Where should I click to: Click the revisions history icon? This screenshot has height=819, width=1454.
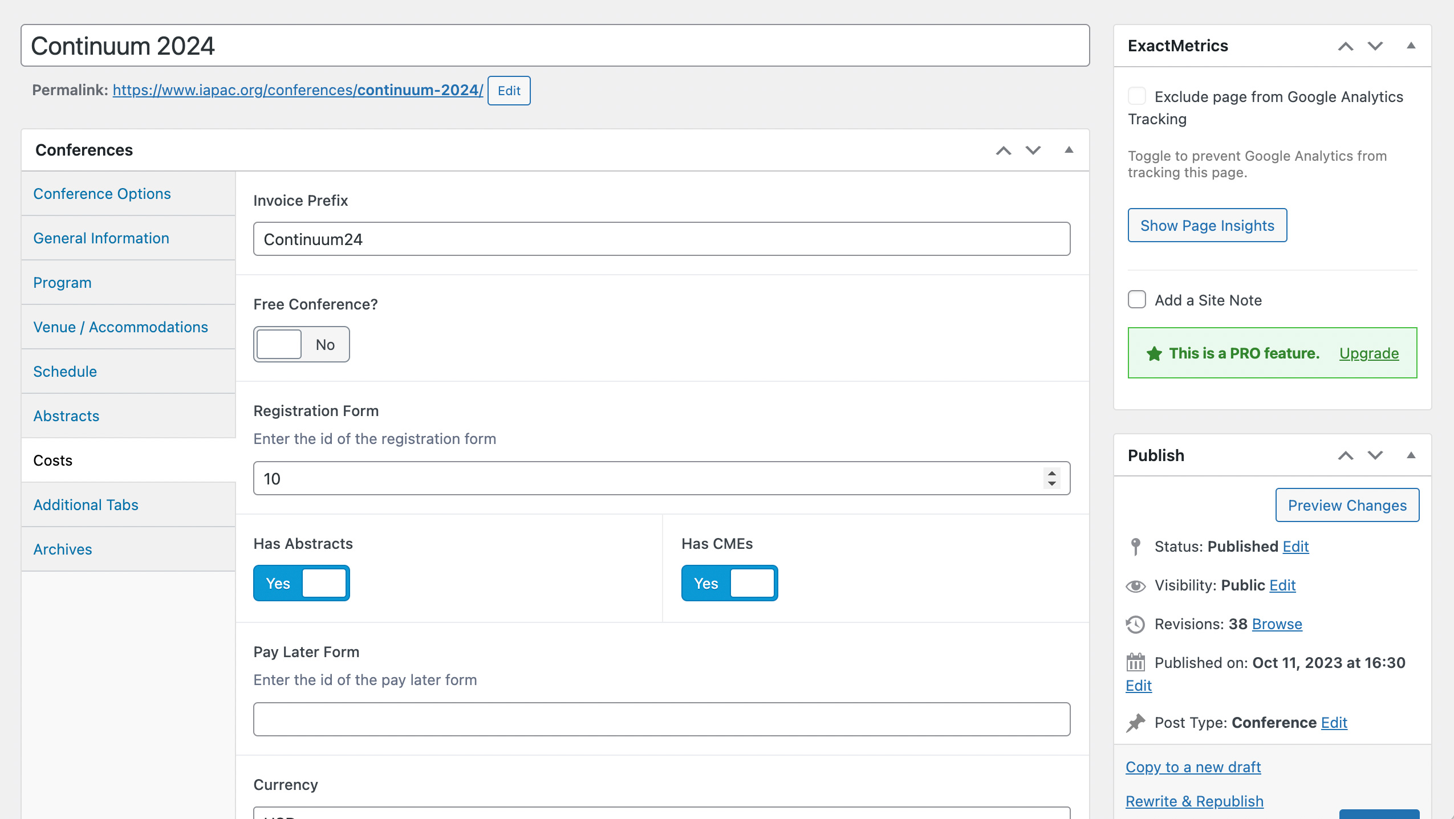pyautogui.click(x=1135, y=625)
